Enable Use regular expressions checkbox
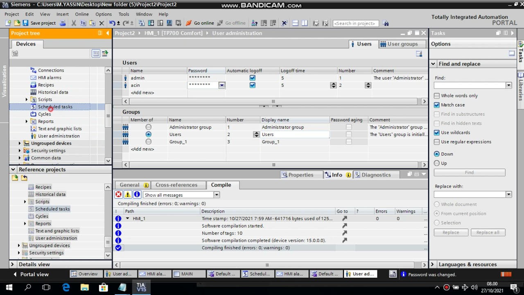 click(437, 142)
